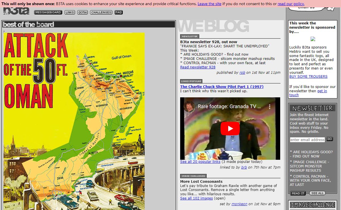Visit user 'monkeon' profile link
This screenshot has width=341, height=210.
coord(239,204)
